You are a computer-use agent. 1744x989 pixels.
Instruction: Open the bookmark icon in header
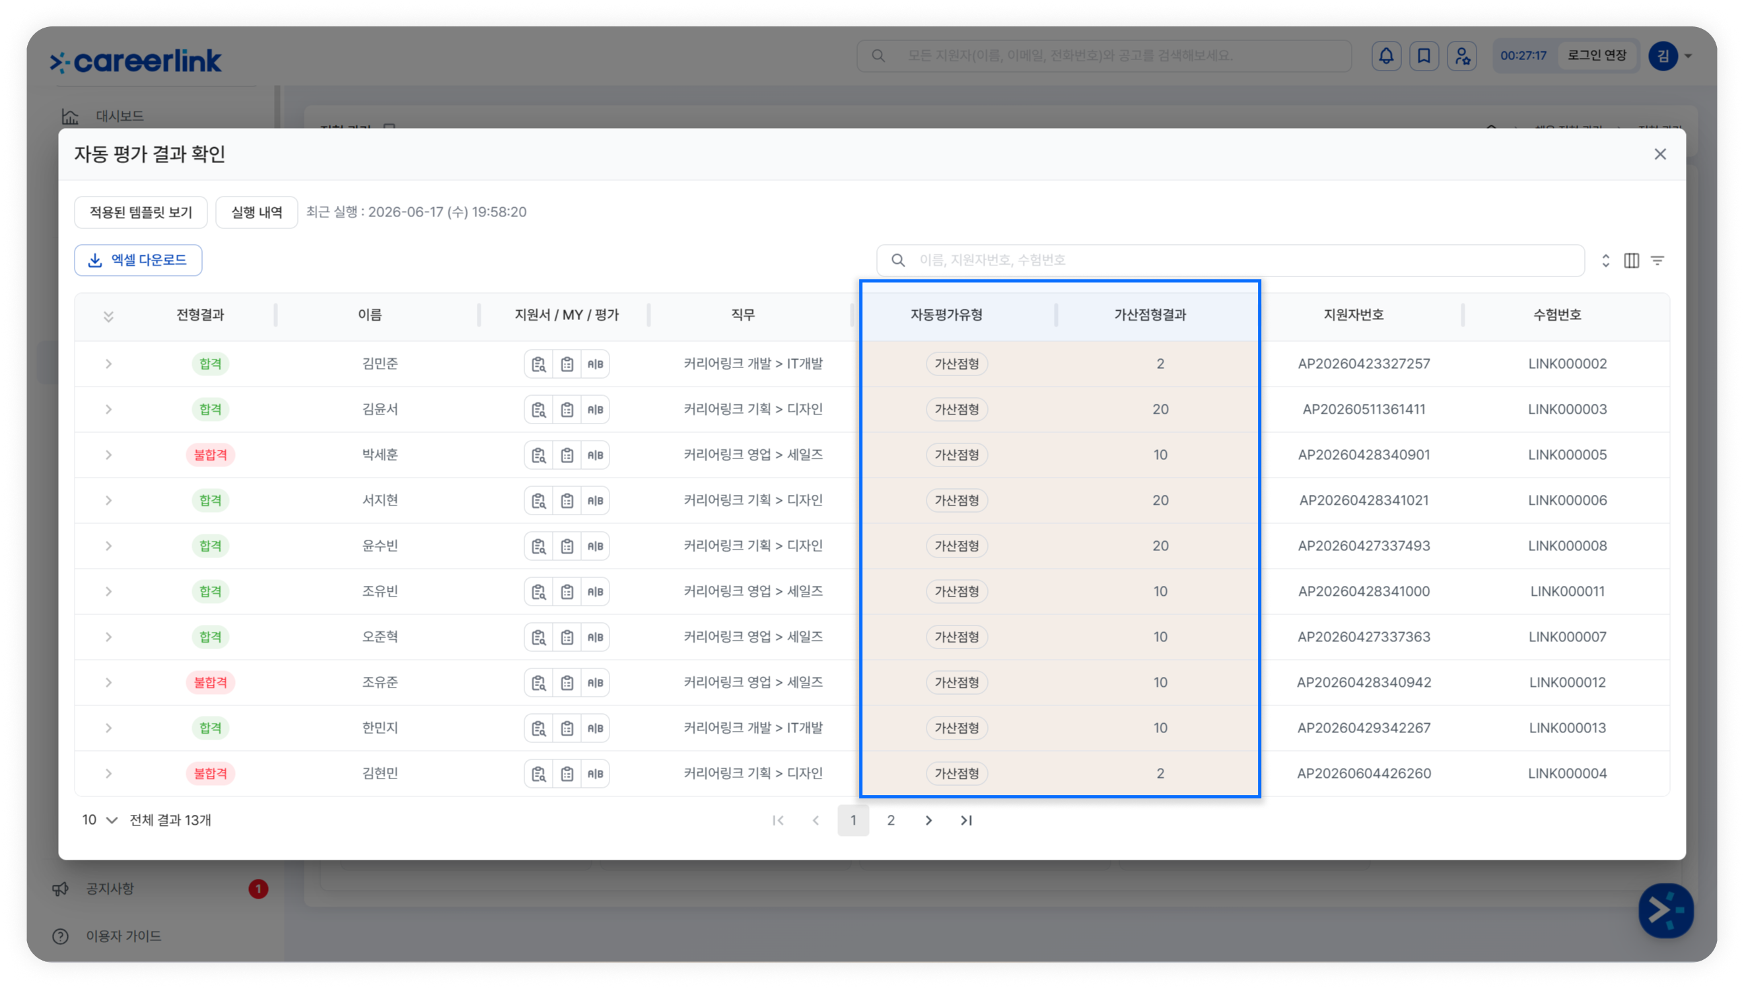tap(1424, 55)
